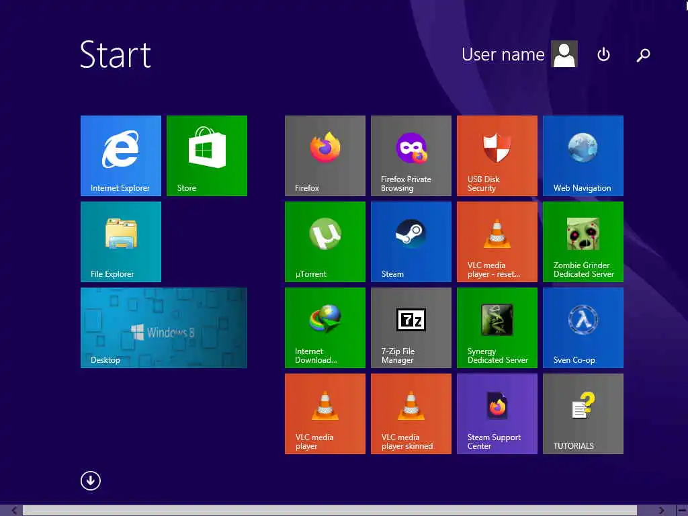Click the user account picture
This screenshot has width=688, height=516.
[564, 54]
